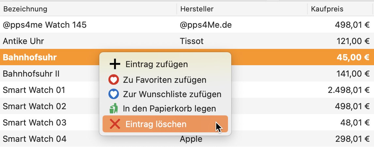
Task: Sort by Bezeichnung column header
Action: coord(25,9)
